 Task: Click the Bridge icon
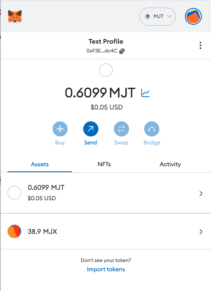click(152, 129)
